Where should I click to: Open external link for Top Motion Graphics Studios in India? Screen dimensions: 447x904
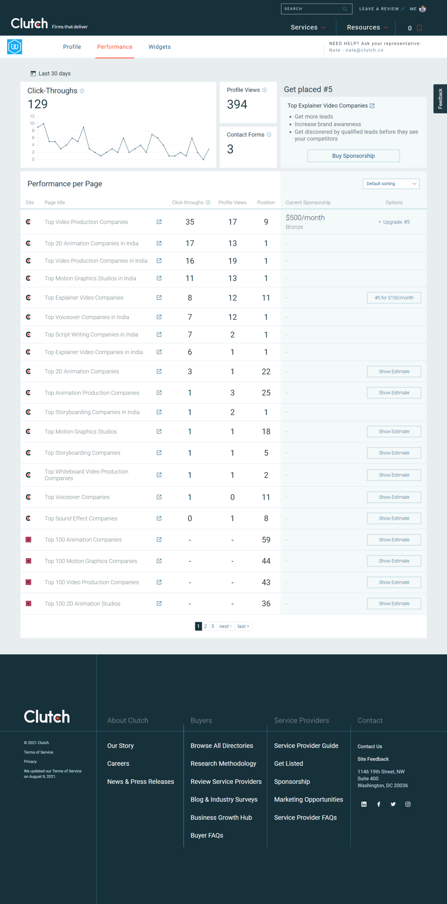point(159,278)
